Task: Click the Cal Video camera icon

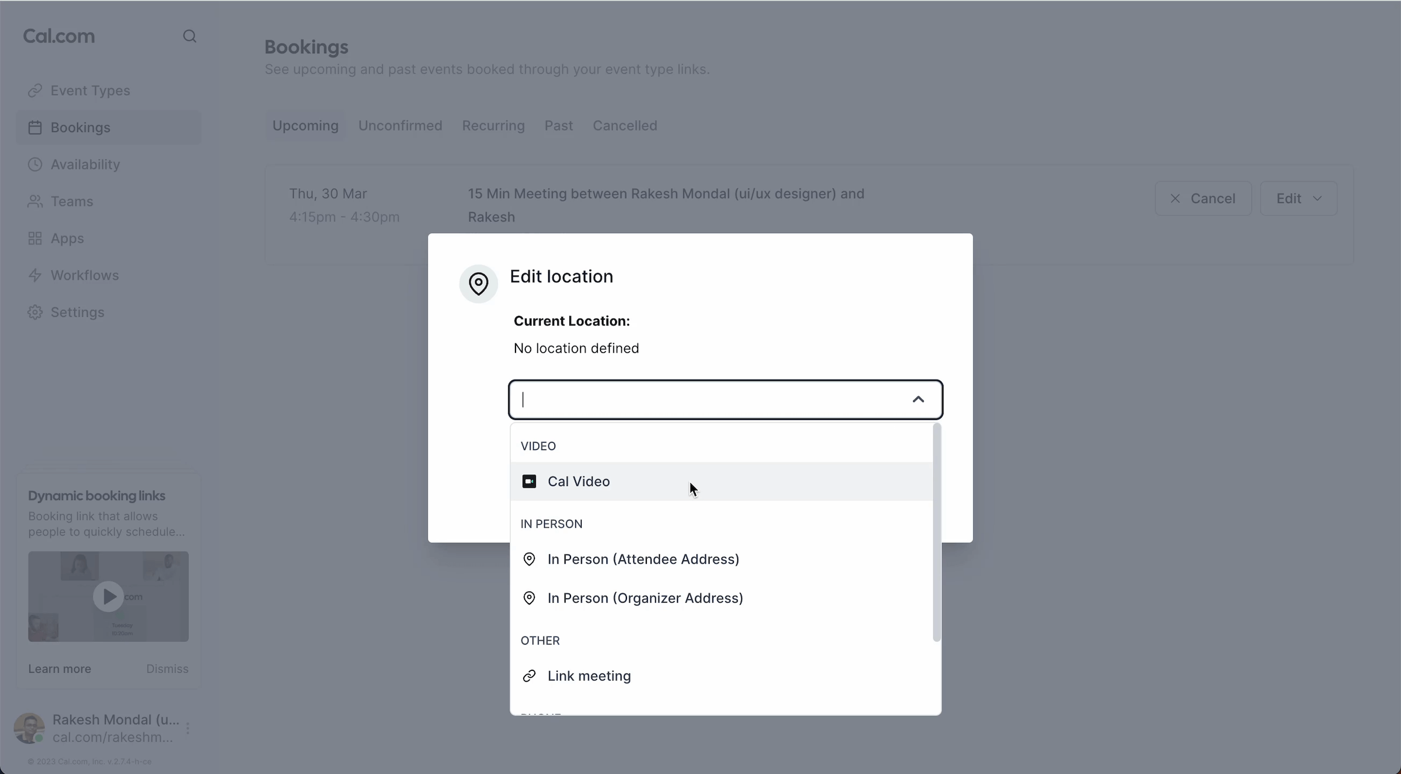Action: [528, 482]
